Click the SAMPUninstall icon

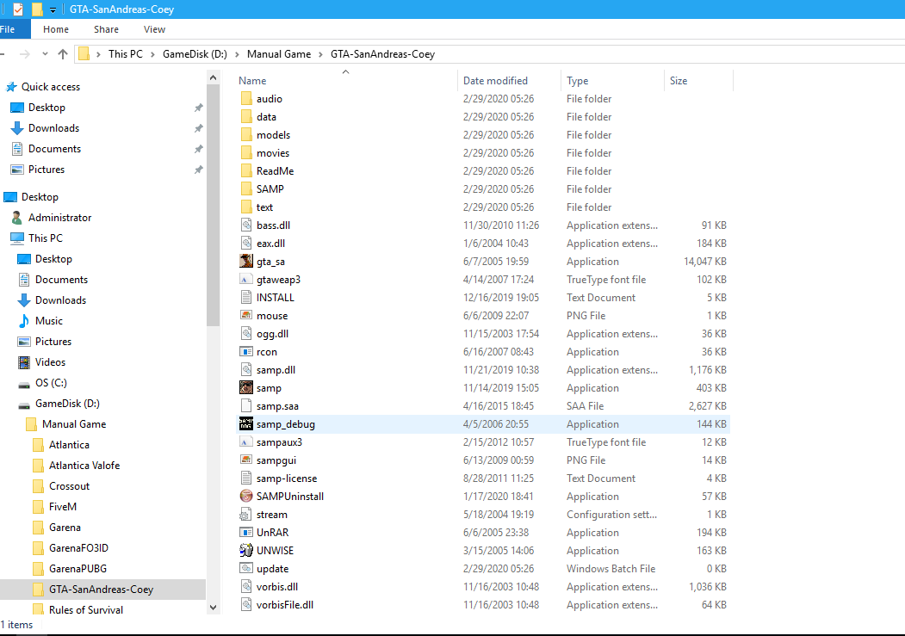[246, 496]
